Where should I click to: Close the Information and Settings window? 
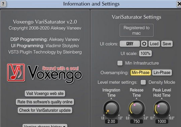(x=179, y=4)
